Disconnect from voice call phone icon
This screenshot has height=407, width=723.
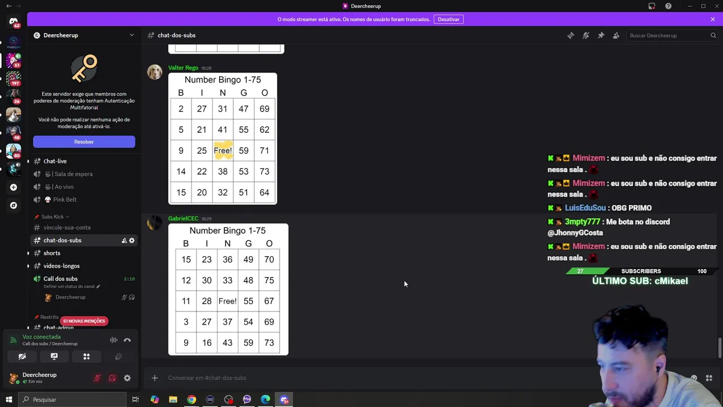[x=127, y=340]
